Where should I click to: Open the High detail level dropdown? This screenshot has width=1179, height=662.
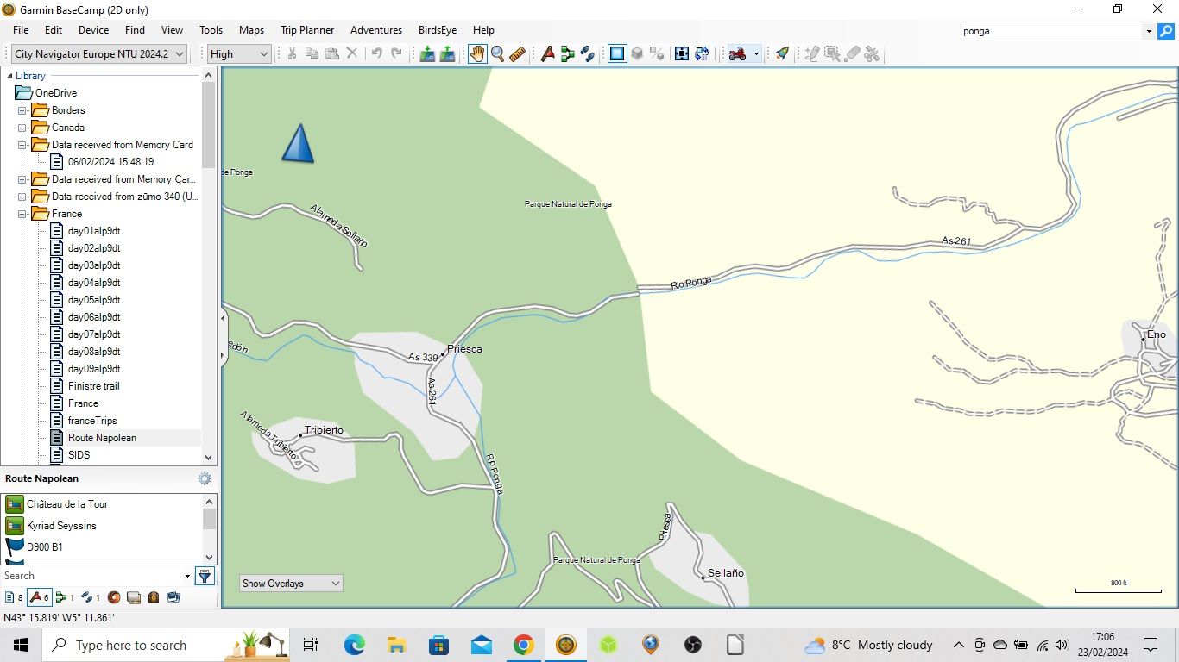[x=240, y=53]
